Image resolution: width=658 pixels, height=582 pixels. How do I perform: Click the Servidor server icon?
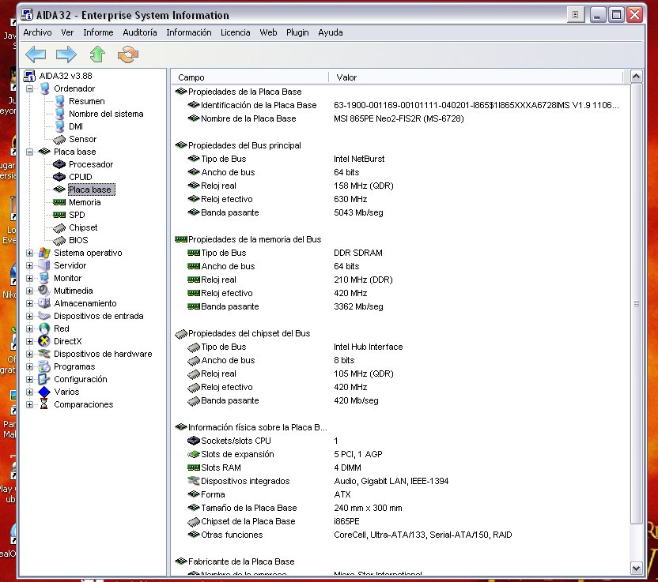pos(44,265)
